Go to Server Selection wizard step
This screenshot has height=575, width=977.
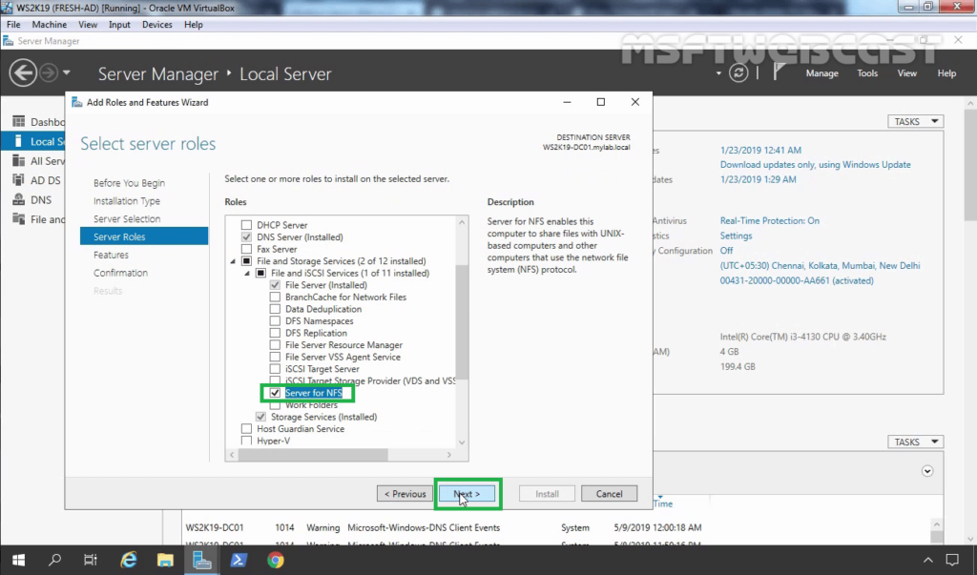pyautogui.click(x=127, y=218)
